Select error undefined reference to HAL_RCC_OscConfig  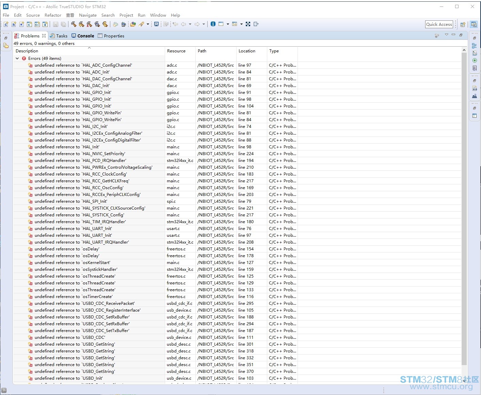click(x=237, y=188)
